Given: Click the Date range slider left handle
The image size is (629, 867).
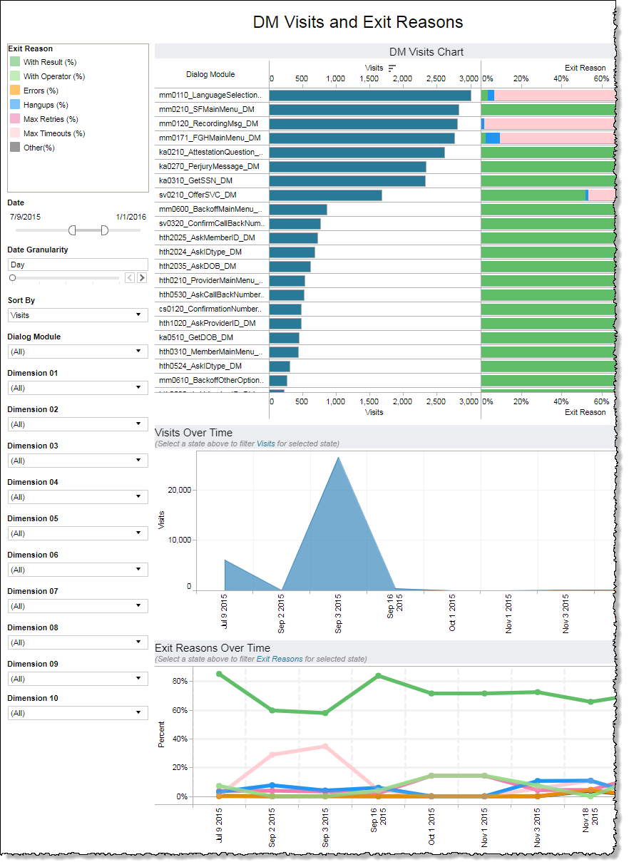Looking at the screenshot, I should coord(72,230).
